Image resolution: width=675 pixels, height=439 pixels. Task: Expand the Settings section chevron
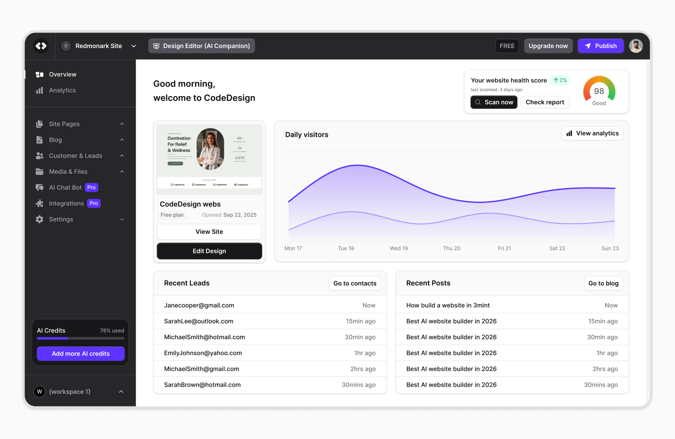point(122,219)
